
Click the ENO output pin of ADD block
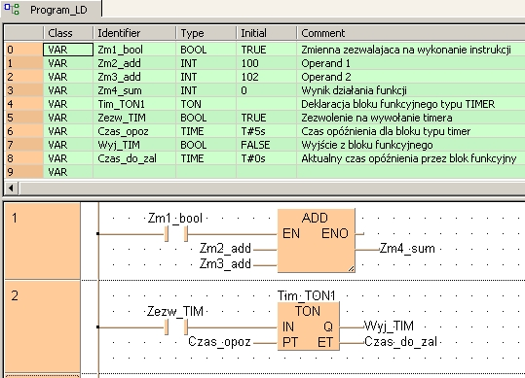[335, 233]
